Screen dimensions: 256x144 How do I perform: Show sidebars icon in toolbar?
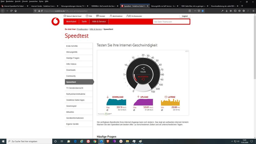coord(235,11)
